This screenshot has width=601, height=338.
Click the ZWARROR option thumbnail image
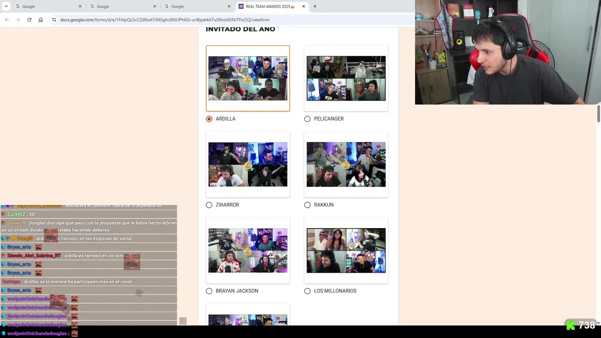[248, 164]
